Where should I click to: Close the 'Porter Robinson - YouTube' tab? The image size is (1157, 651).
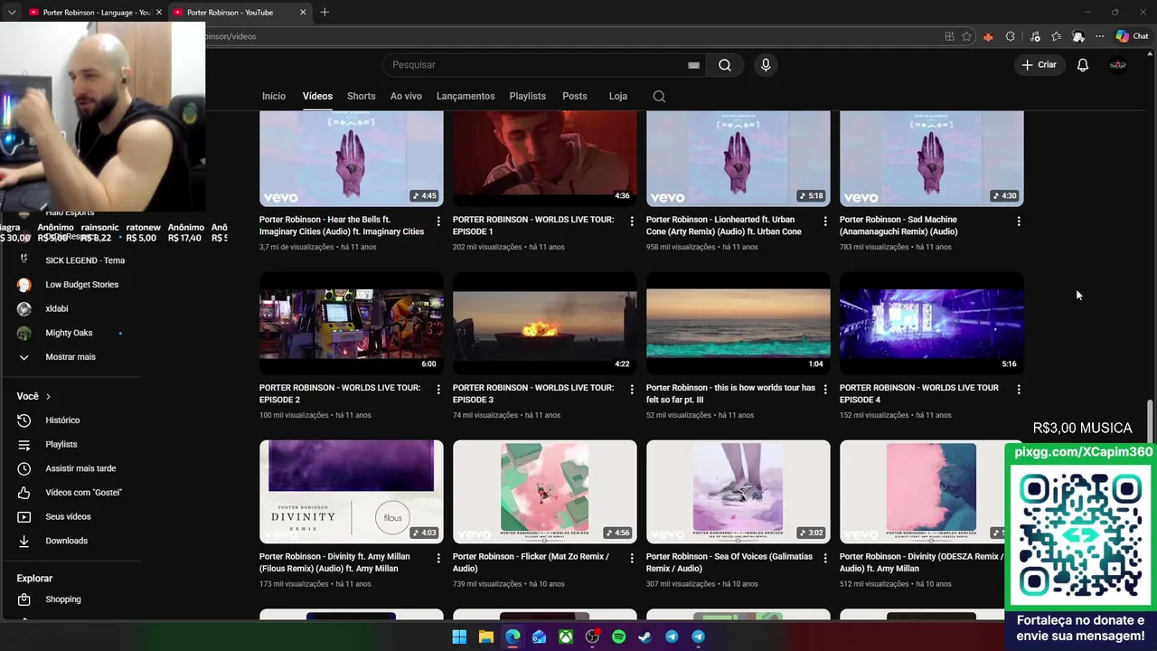click(303, 12)
